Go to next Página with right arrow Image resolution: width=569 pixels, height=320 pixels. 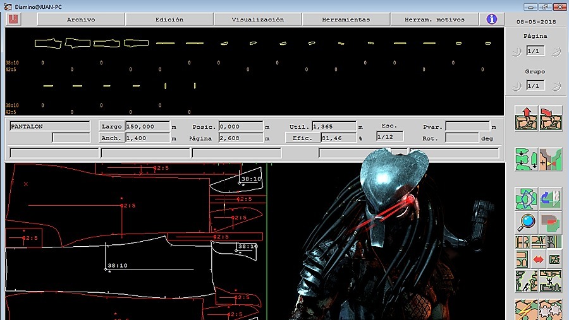coord(556,52)
